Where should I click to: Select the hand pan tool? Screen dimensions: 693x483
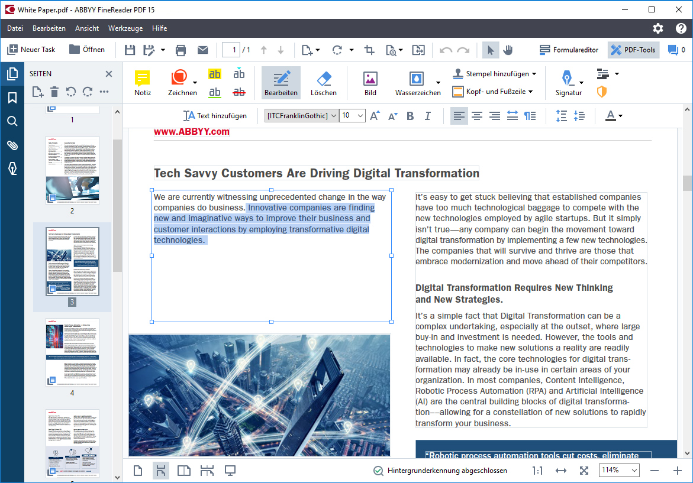pyautogui.click(x=508, y=50)
